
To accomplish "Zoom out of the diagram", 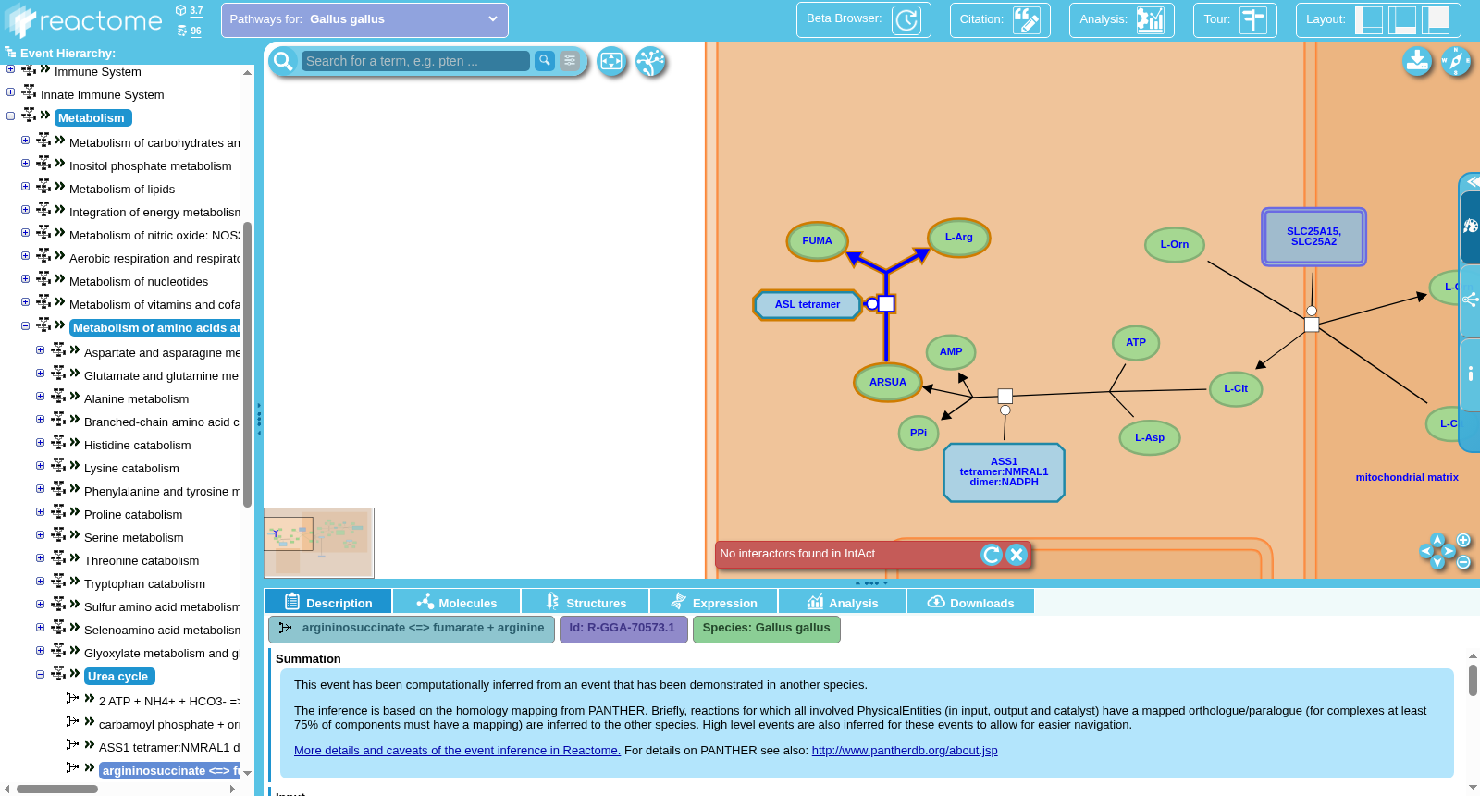I will pos(1463,562).
